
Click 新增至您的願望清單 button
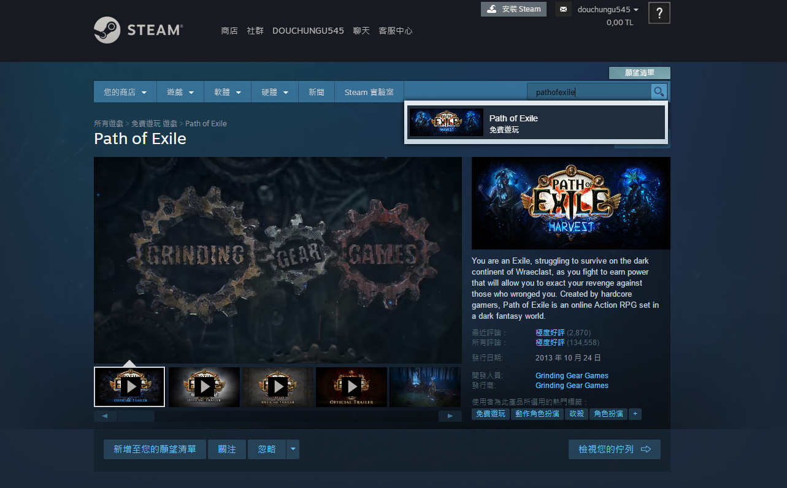(x=155, y=449)
